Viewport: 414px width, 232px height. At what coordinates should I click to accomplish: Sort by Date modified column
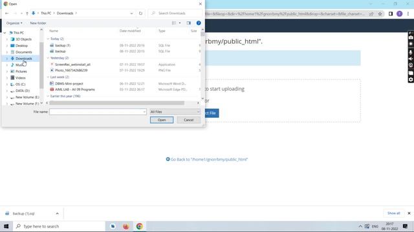[130, 31]
